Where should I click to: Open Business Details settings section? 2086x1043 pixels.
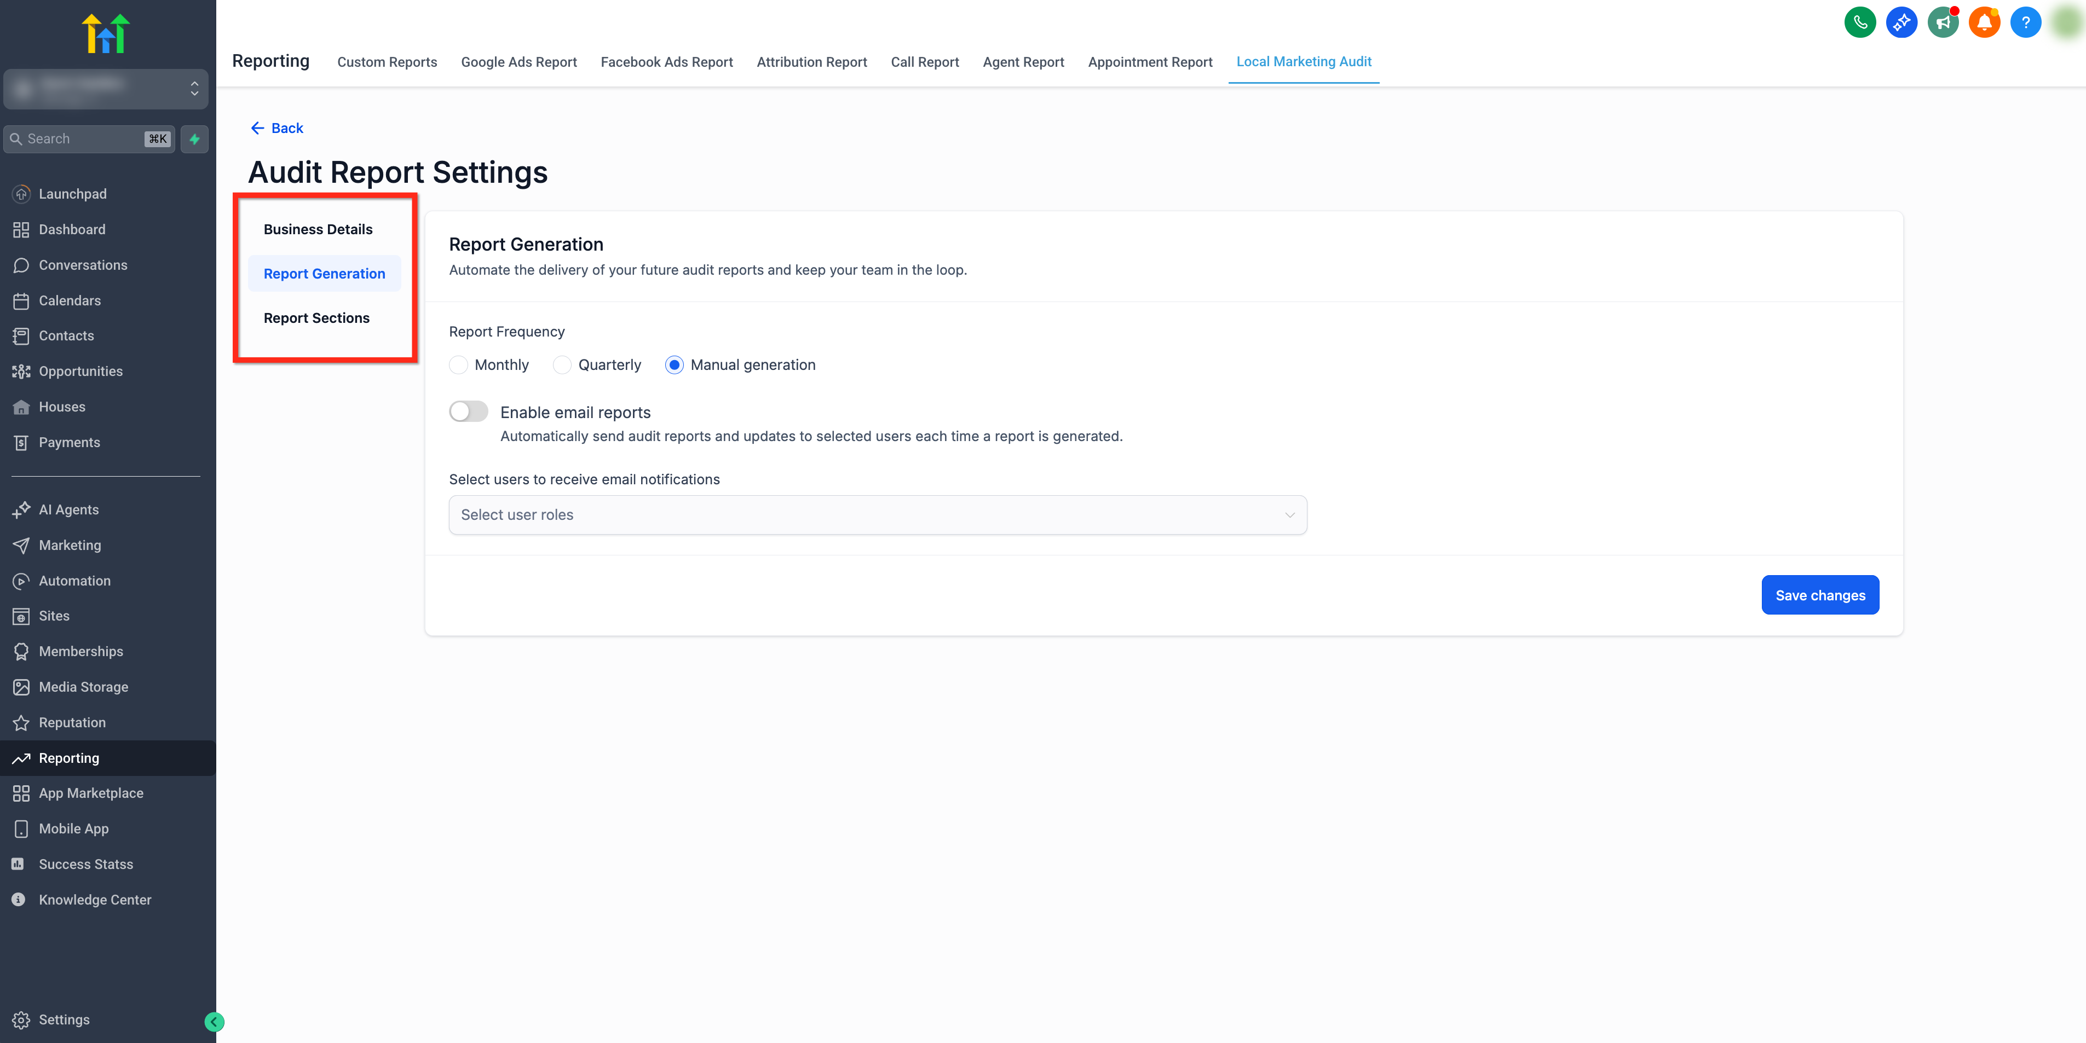point(318,230)
